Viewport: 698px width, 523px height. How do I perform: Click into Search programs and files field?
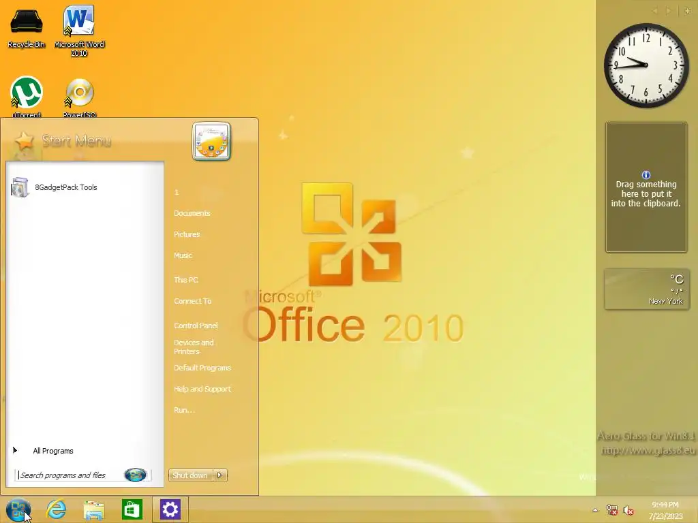[71, 475]
